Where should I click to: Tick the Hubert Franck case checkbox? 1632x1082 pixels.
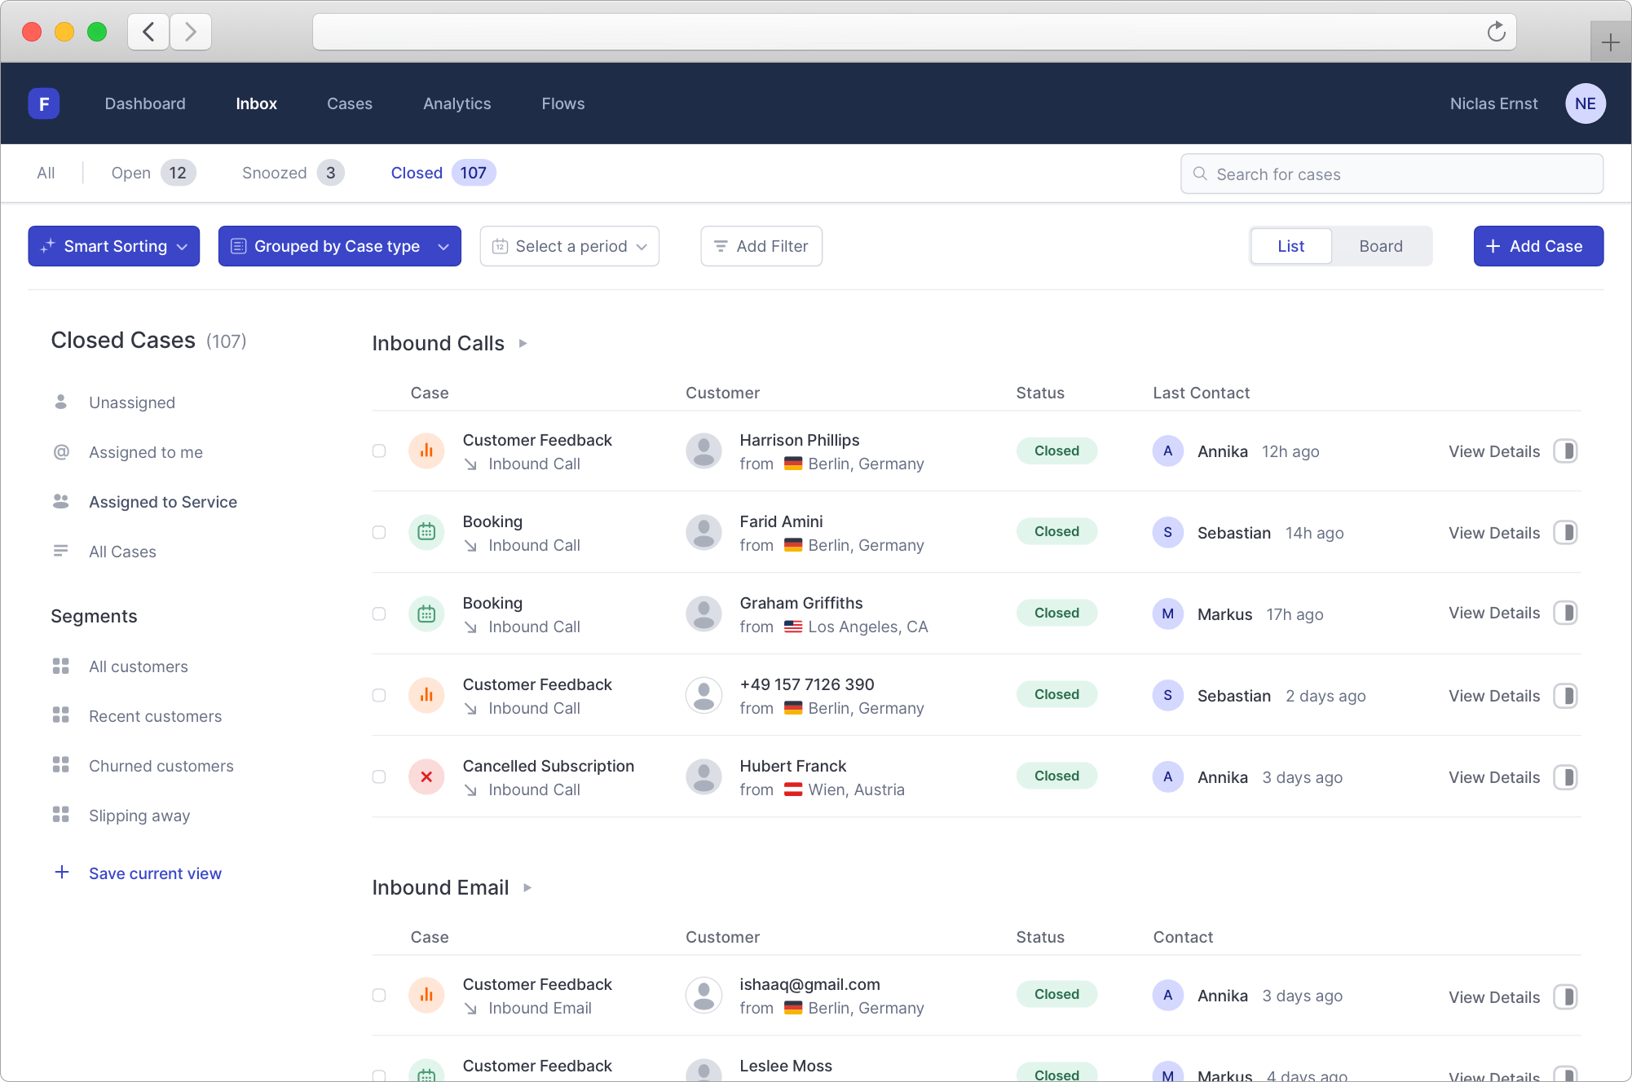(379, 776)
